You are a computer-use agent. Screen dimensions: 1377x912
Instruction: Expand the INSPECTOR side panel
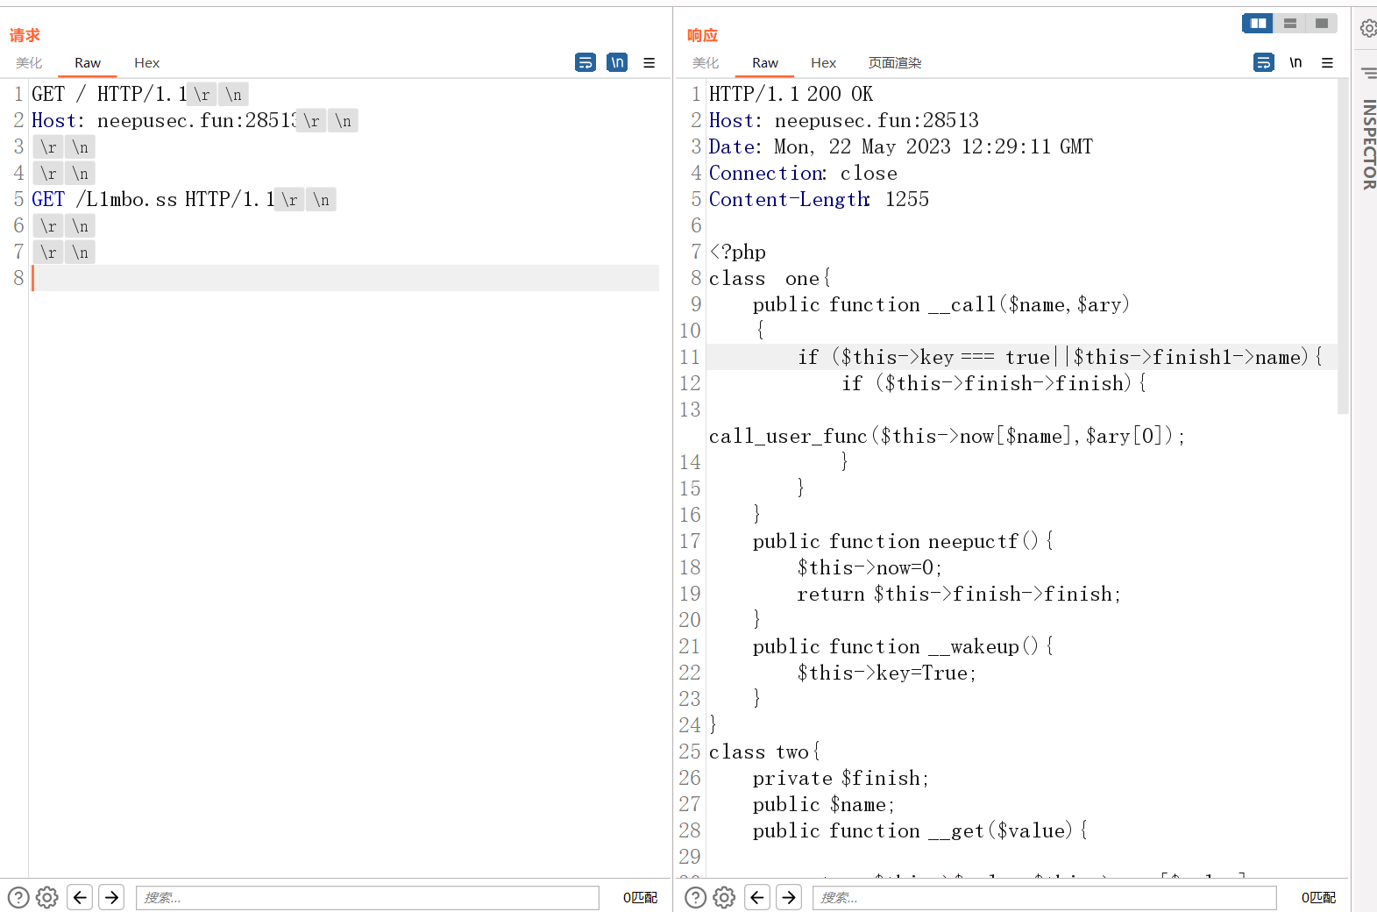click(x=1368, y=145)
